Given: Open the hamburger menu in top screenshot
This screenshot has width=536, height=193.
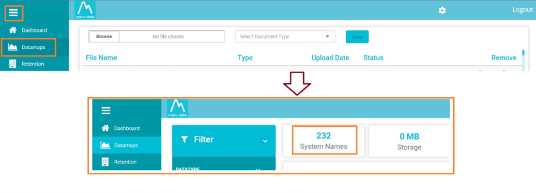Looking at the screenshot, I should [x=14, y=13].
